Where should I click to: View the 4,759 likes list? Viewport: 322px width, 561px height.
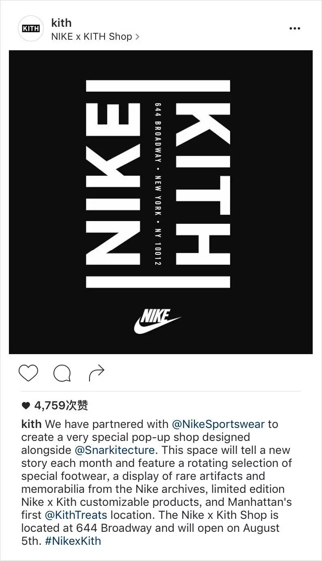61,405
